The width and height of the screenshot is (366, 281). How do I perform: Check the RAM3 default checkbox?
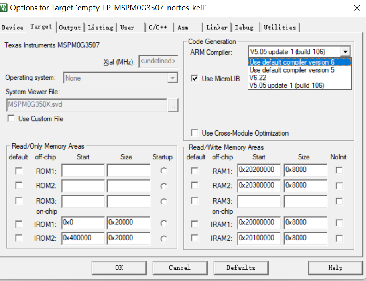(x=195, y=201)
